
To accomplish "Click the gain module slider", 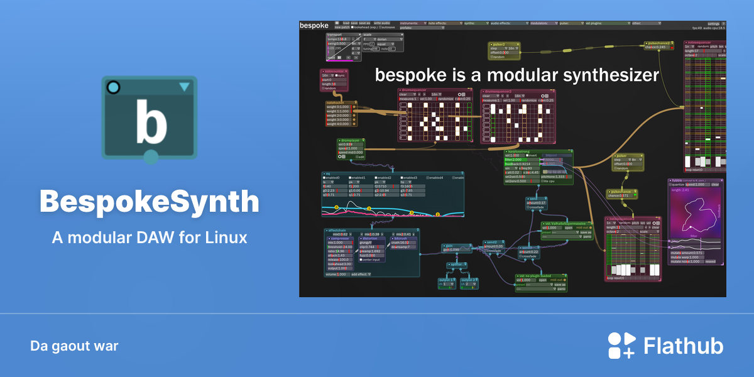I will (456, 249).
